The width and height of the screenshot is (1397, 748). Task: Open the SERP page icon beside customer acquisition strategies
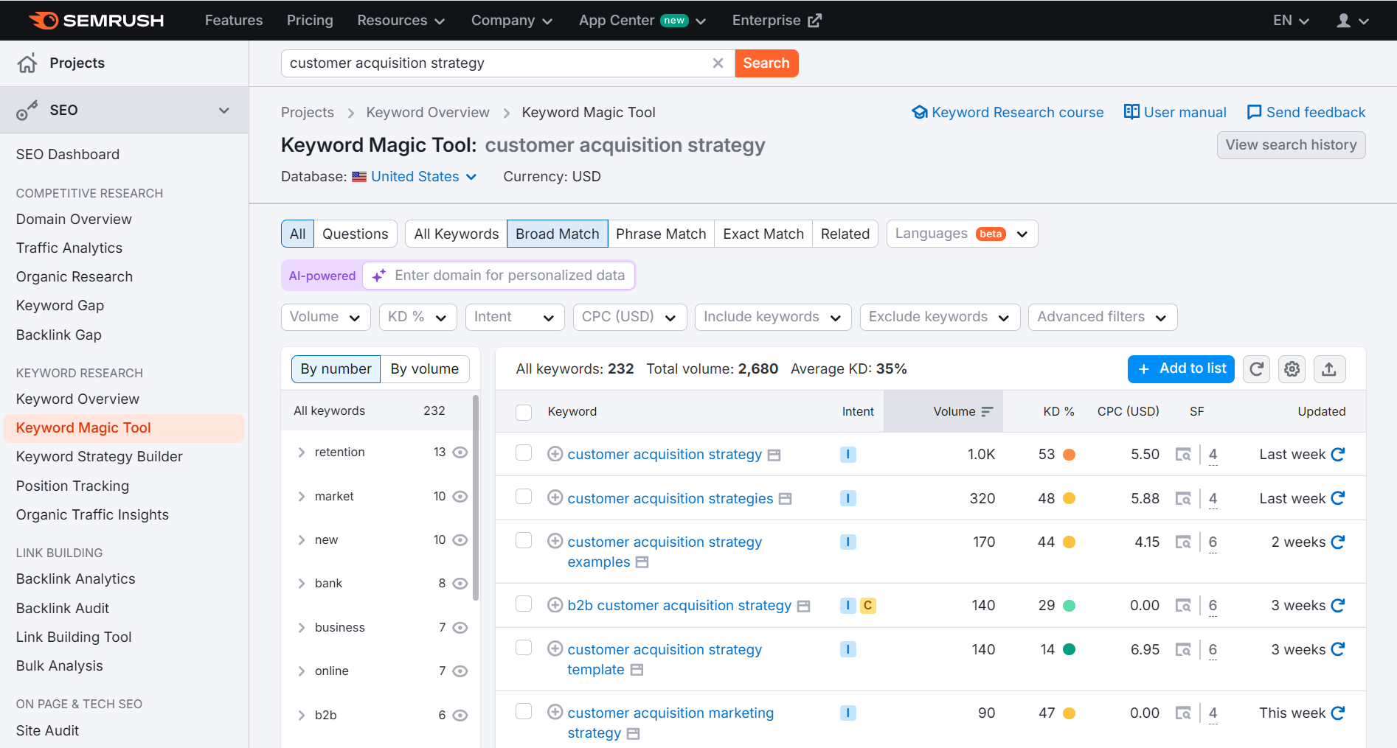coord(786,499)
